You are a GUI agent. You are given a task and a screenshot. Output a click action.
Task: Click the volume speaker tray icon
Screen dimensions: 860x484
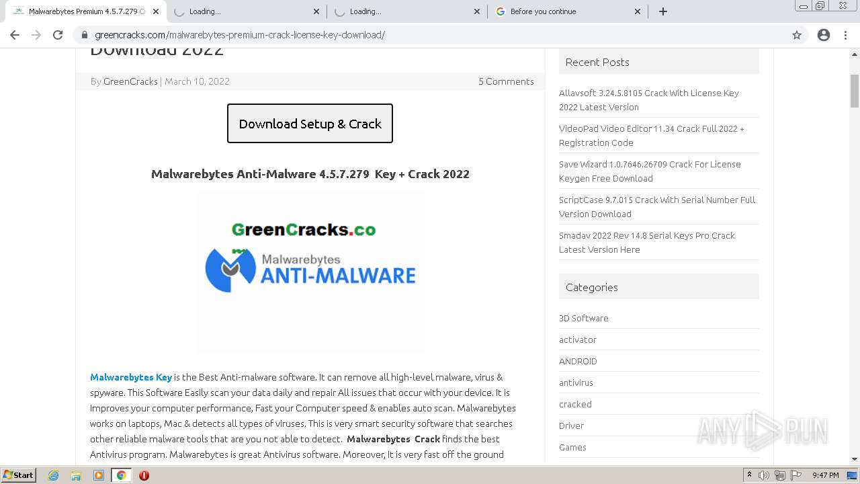764,475
